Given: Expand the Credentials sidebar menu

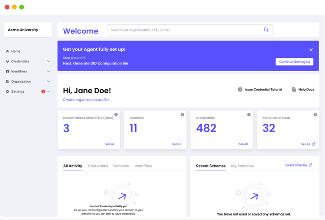Looking at the screenshot, I should tap(49, 61).
